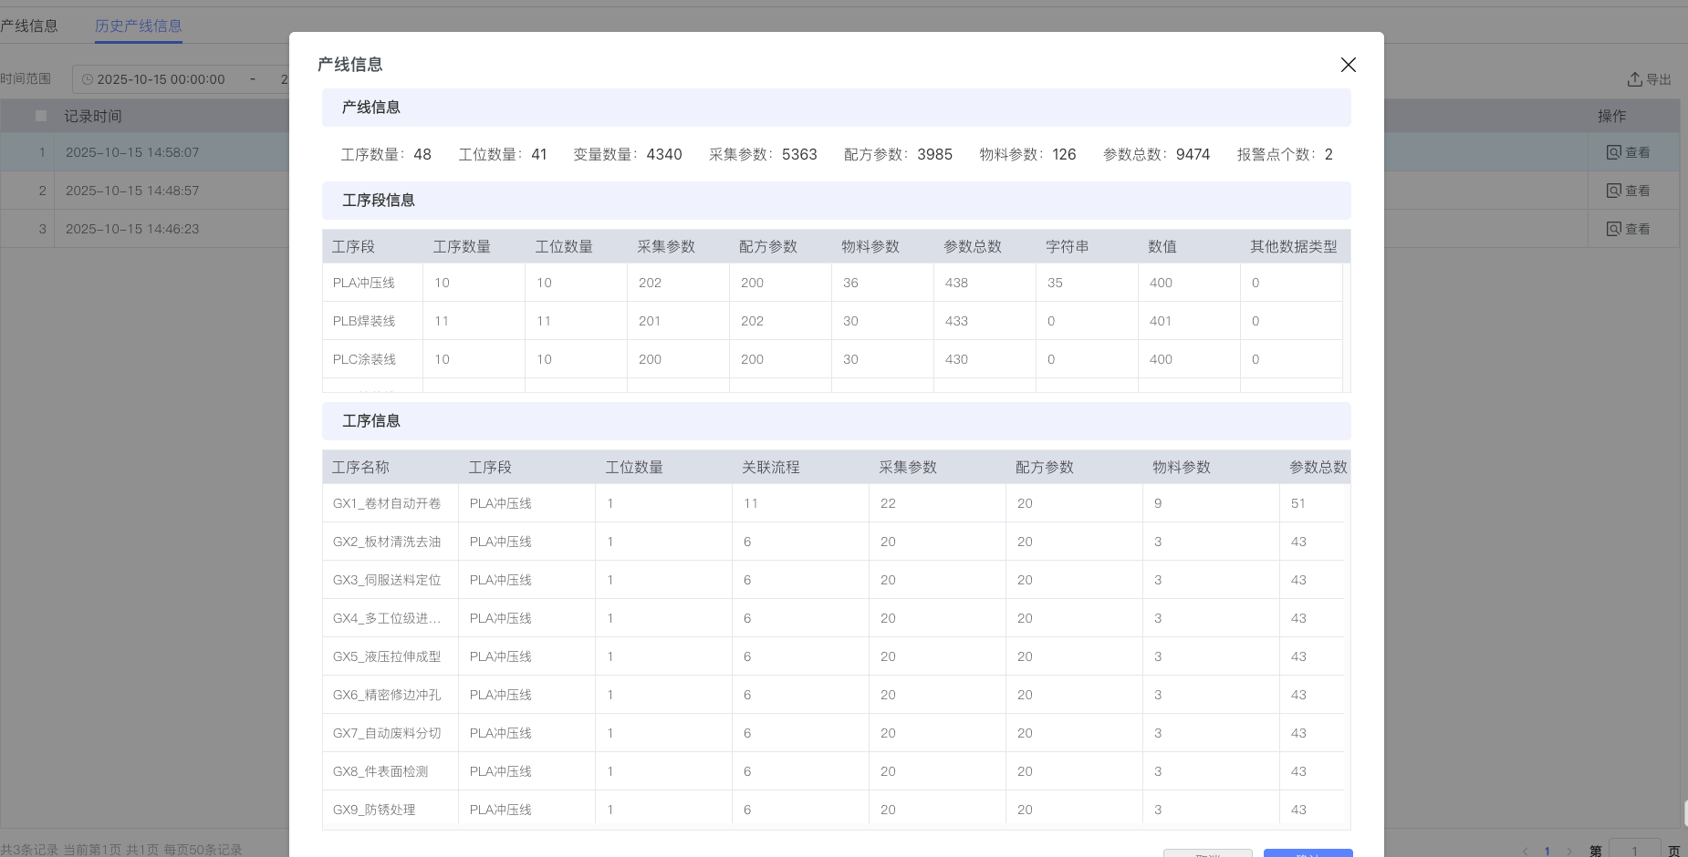Open start time 2025-10-15 00:00:00 picker

coord(161,79)
